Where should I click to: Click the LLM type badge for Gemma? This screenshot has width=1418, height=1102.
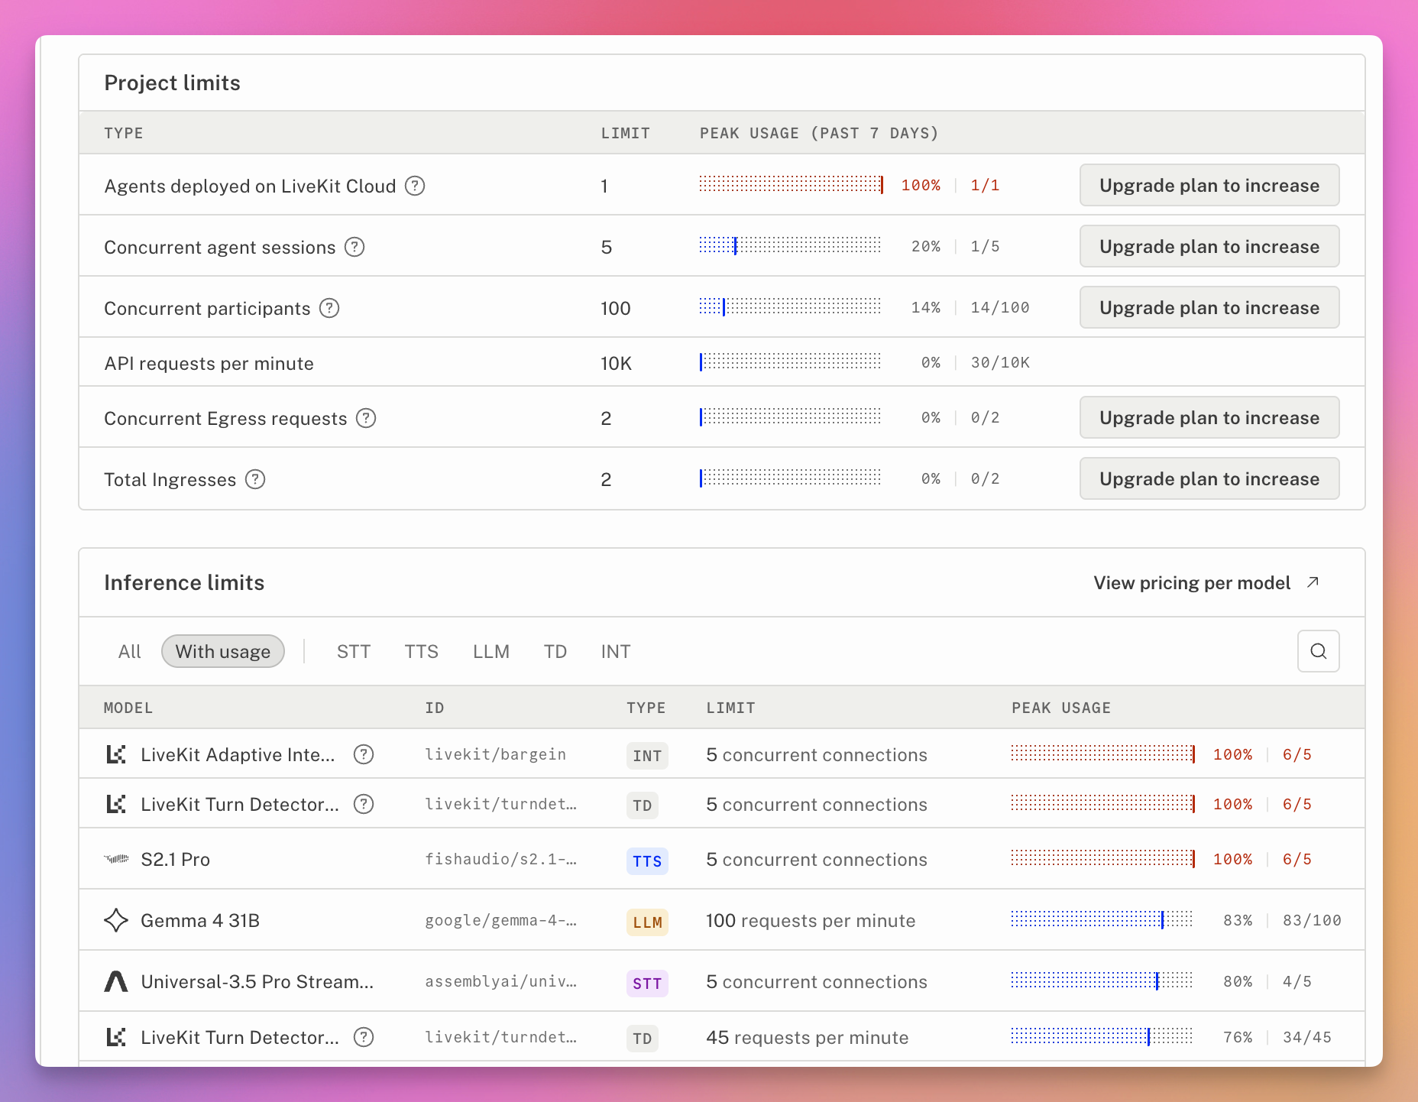click(x=647, y=922)
